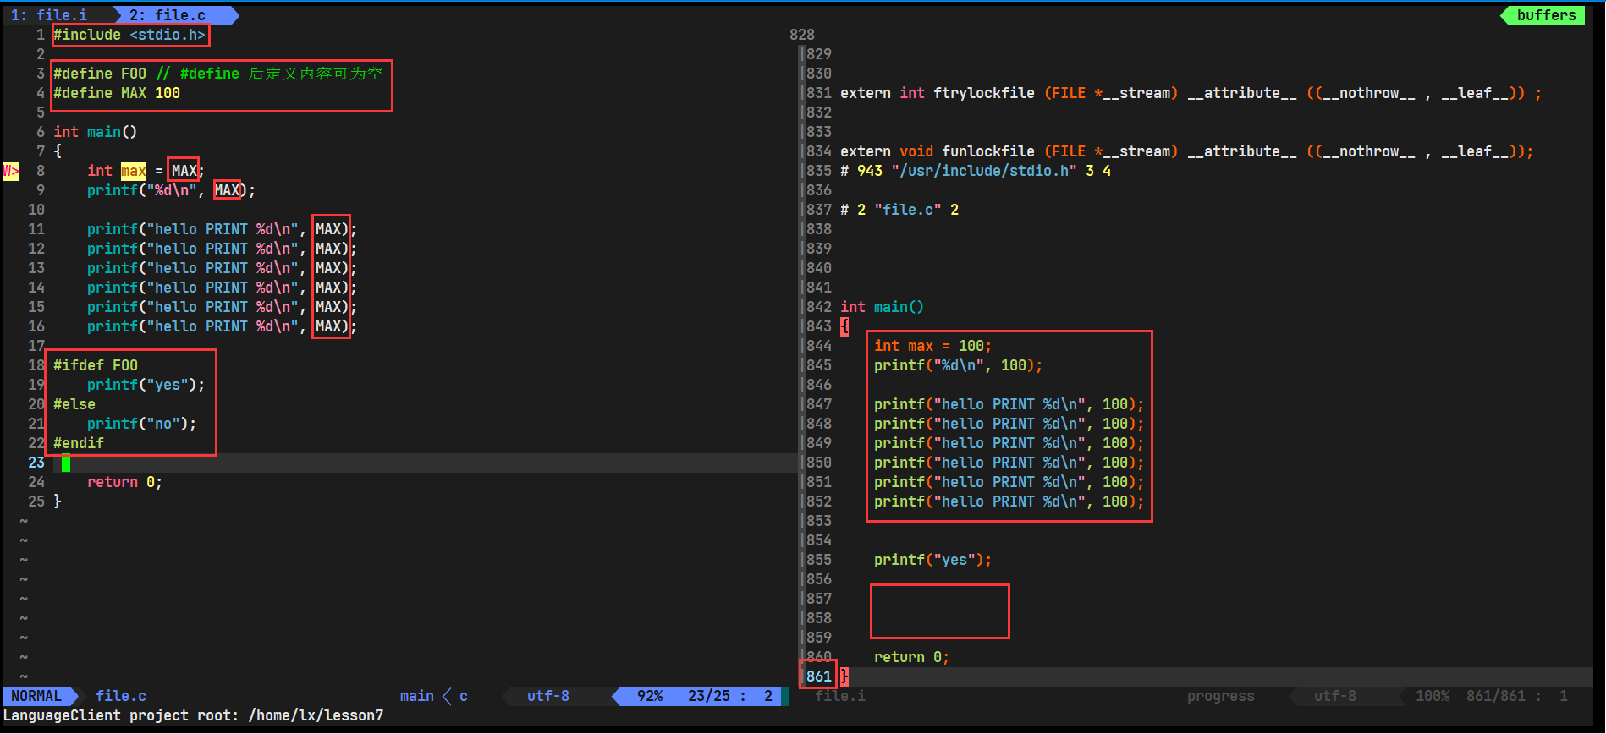
Task: Click '#endif' on line 22
Action: (x=79, y=443)
